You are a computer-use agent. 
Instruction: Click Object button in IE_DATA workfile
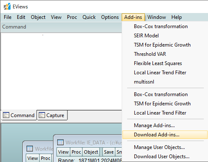pos(91,152)
